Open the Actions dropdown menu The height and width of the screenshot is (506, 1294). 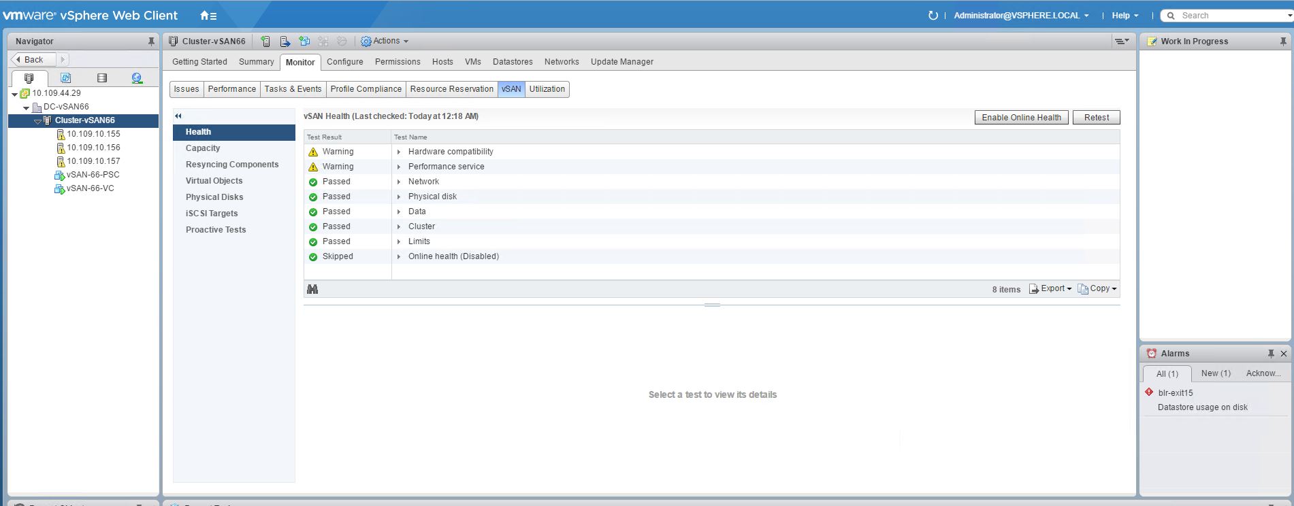(x=385, y=41)
